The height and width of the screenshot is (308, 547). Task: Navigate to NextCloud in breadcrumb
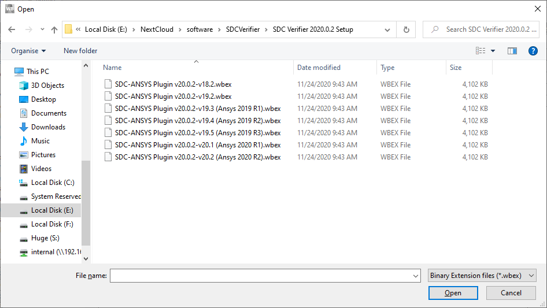[x=157, y=29]
